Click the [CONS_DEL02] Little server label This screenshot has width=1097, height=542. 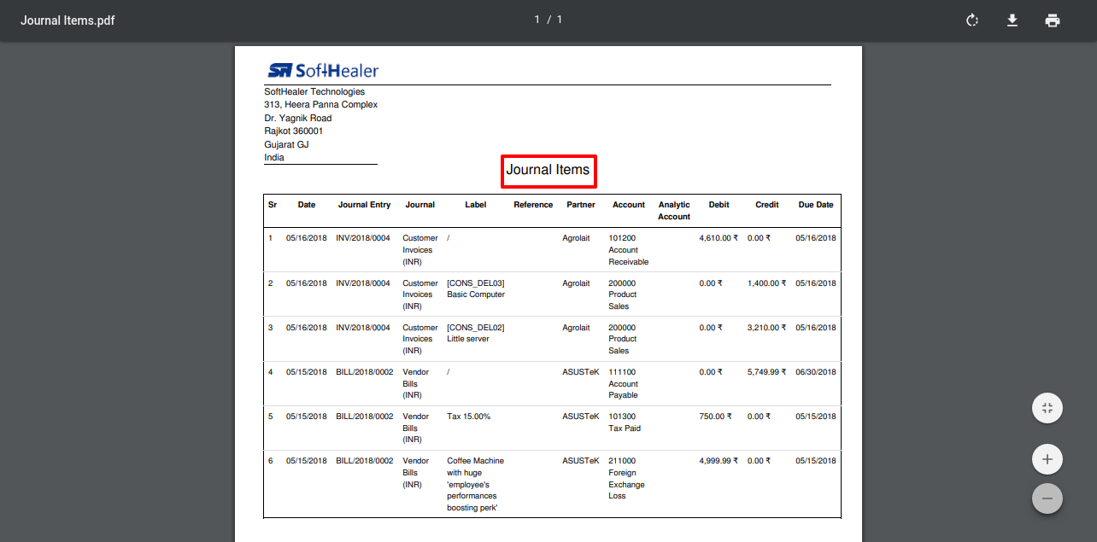pos(476,333)
